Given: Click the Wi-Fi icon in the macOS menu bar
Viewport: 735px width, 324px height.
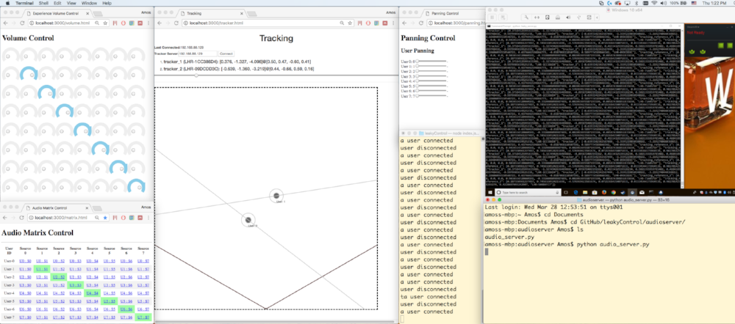Looking at the screenshot, I should 654,3.
